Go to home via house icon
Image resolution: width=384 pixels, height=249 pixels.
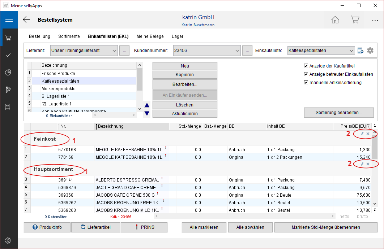335,20
